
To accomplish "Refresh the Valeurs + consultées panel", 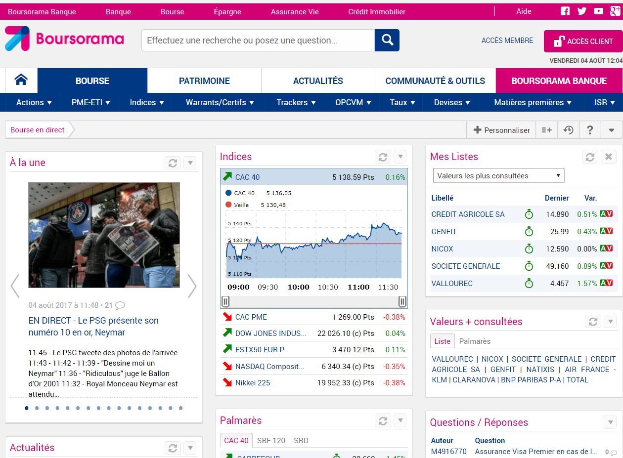I will (x=593, y=322).
